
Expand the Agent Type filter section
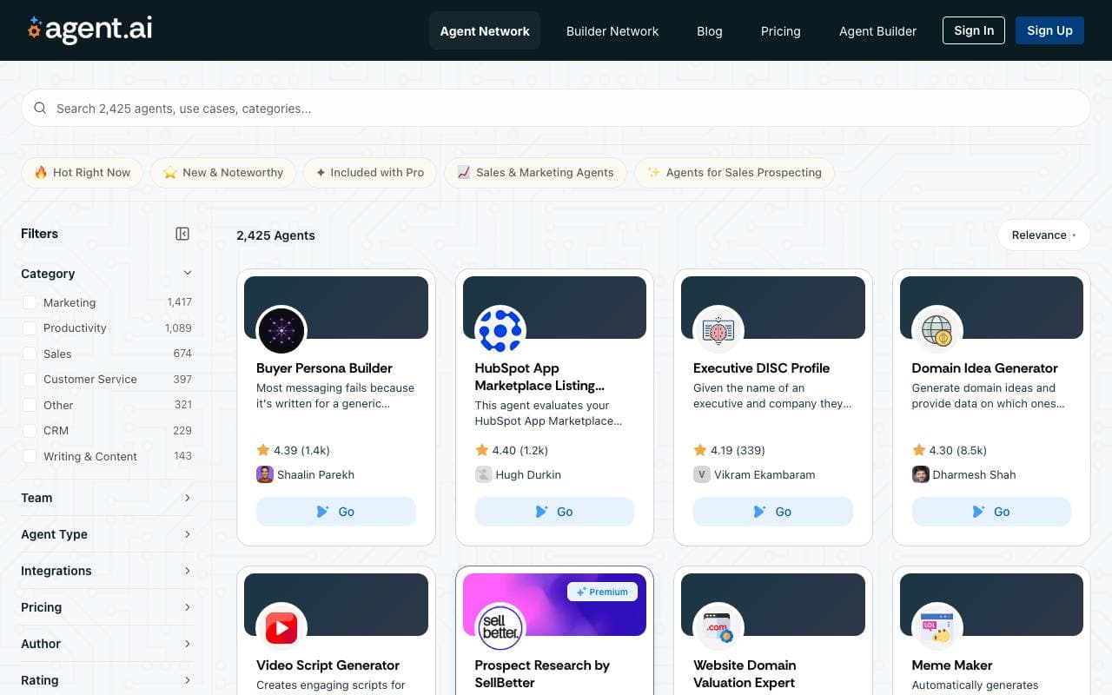click(x=106, y=534)
